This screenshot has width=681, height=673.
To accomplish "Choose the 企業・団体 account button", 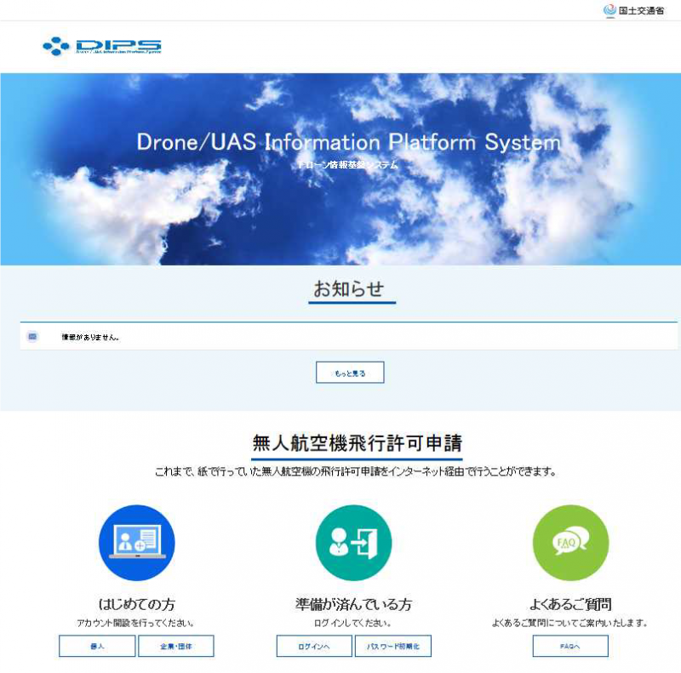I will (176, 646).
